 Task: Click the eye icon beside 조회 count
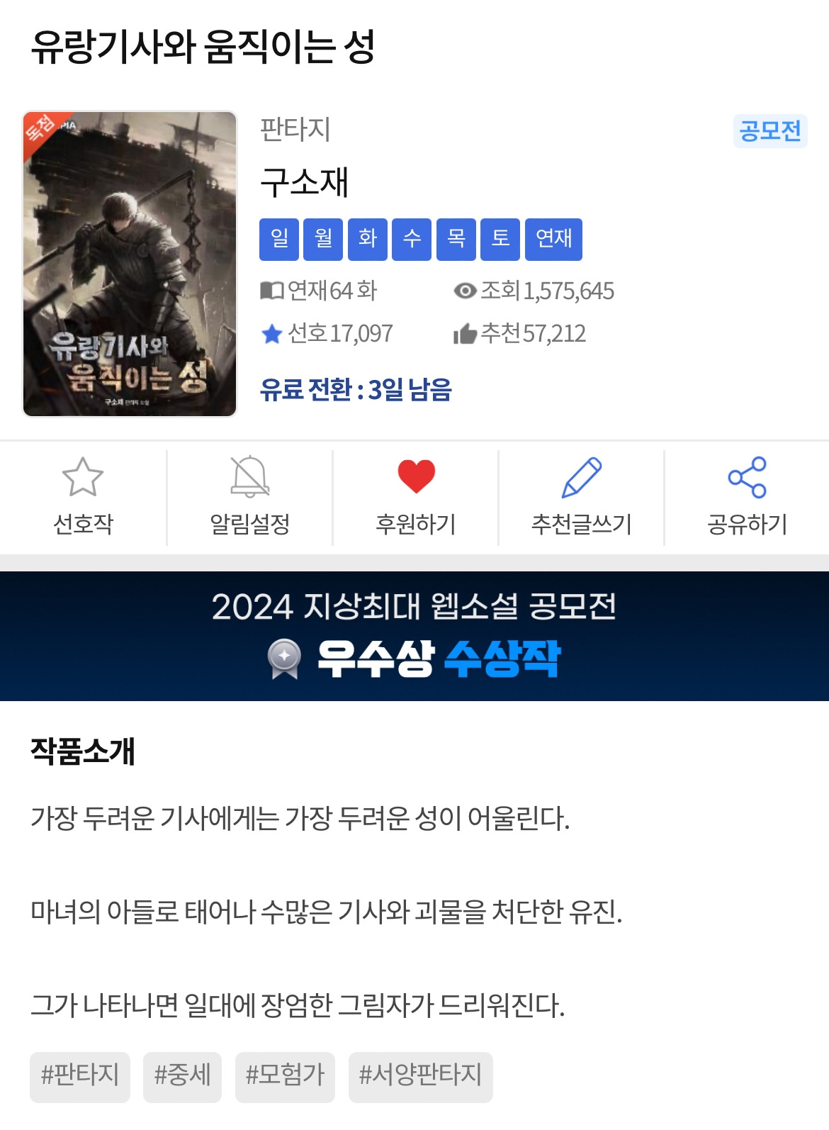465,291
